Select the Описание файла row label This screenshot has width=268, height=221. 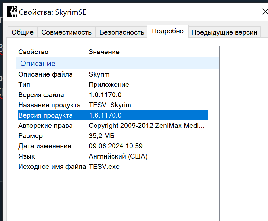click(x=46, y=74)
